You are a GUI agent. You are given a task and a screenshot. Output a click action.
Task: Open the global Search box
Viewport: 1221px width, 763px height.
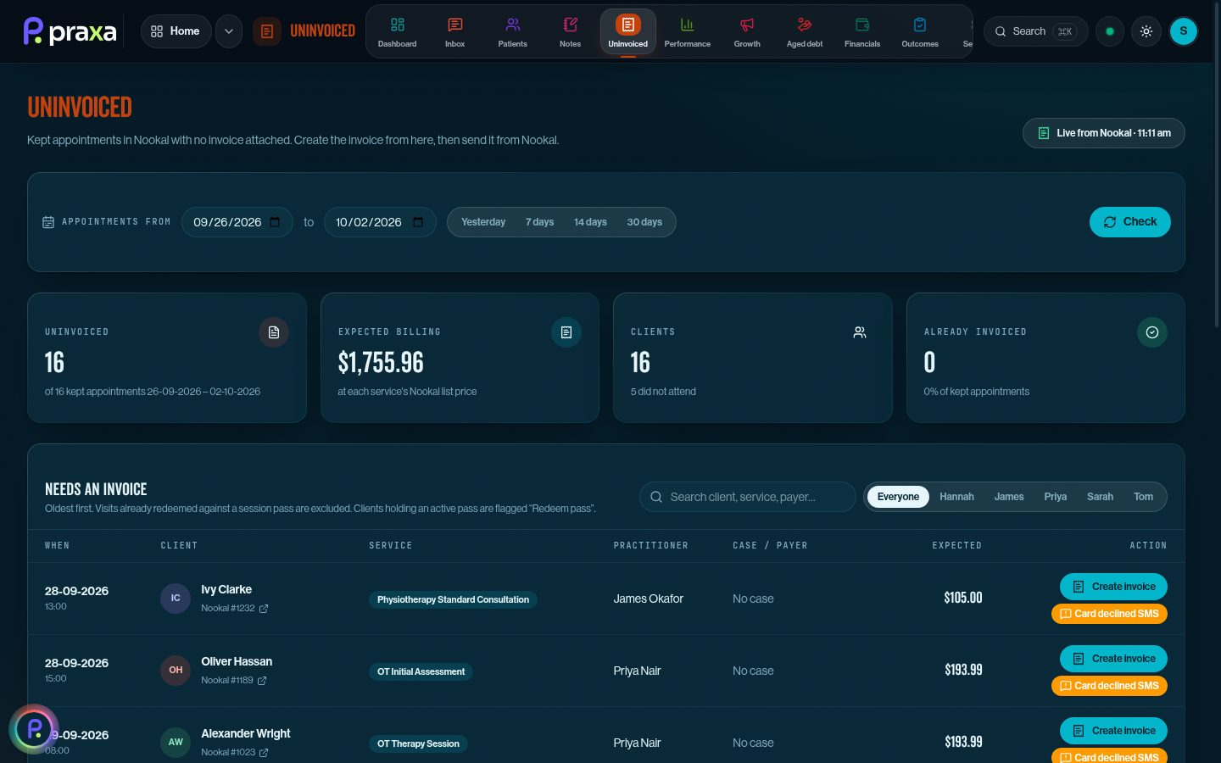pyautogui.click(x=1035, y=31)
